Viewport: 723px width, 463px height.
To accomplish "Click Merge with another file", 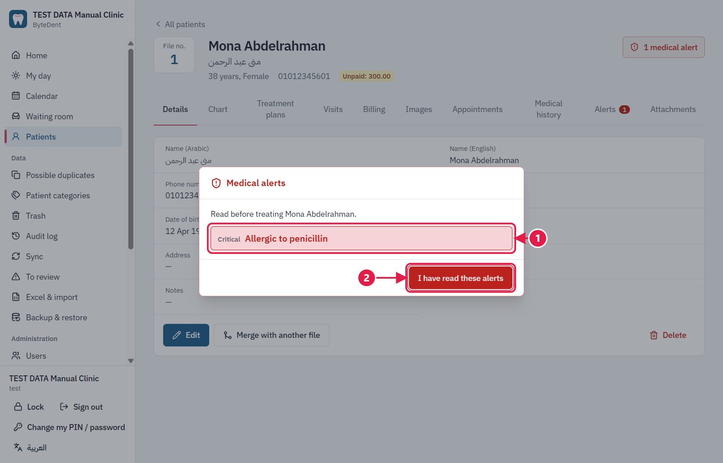I will click(272, 335).
